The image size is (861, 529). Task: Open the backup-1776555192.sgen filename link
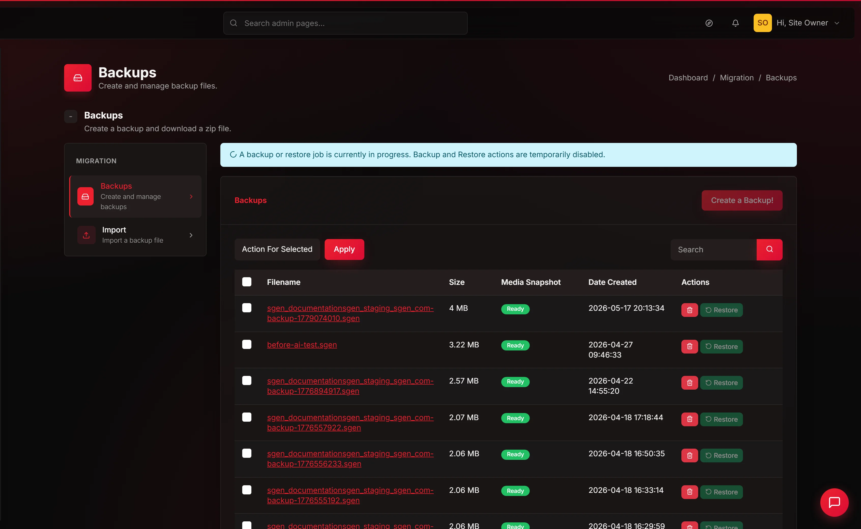(350, 495)
